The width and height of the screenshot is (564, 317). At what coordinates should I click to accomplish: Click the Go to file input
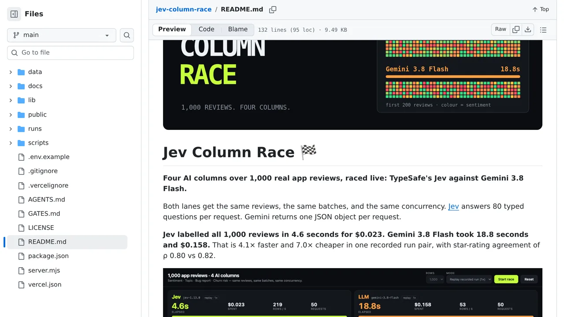70,52
